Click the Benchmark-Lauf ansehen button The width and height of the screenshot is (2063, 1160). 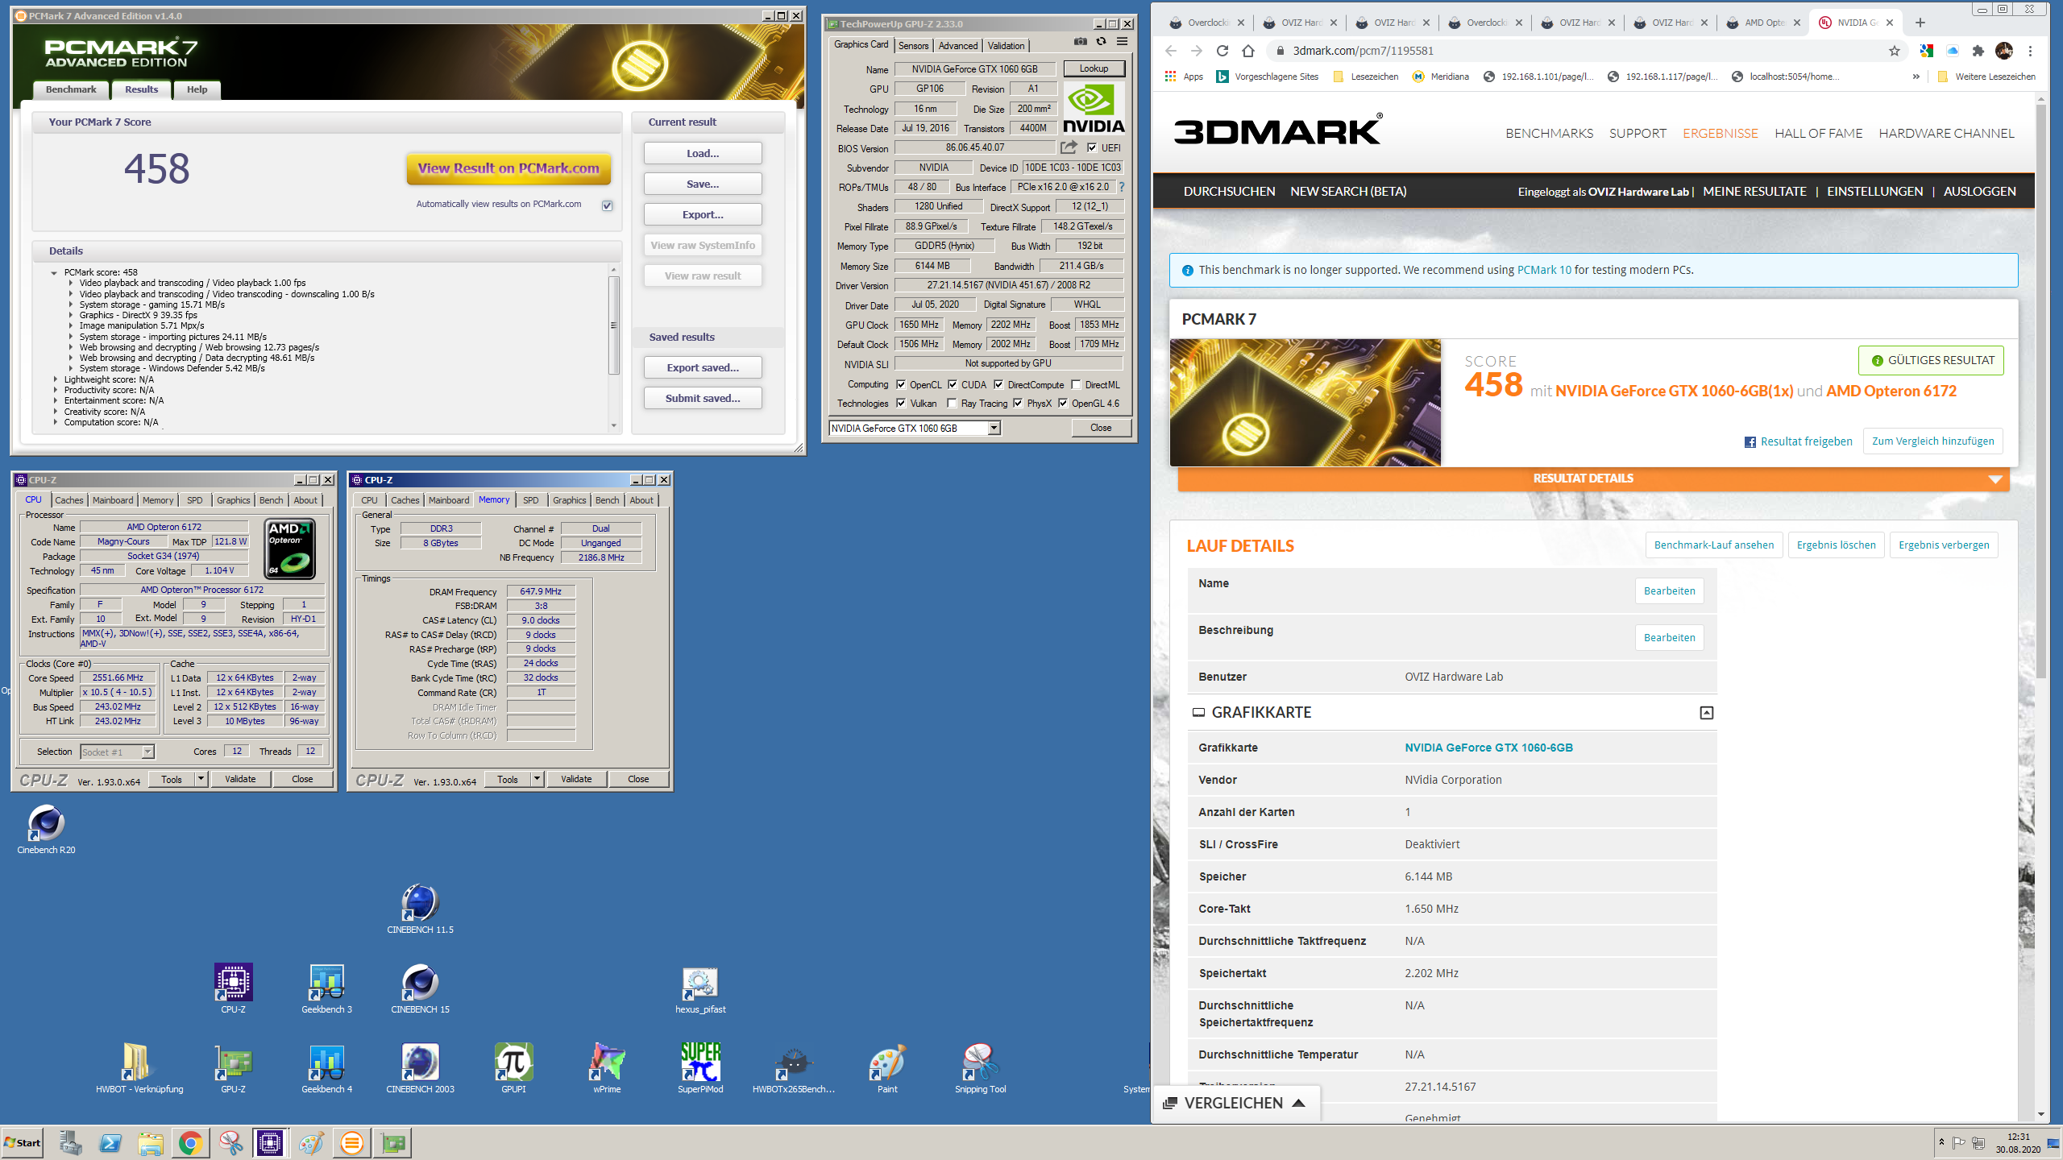click(1713, 545)
